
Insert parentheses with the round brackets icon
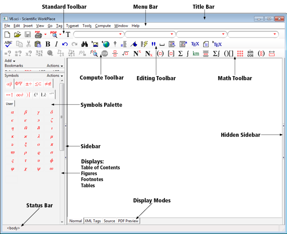[x=160, y=54]
